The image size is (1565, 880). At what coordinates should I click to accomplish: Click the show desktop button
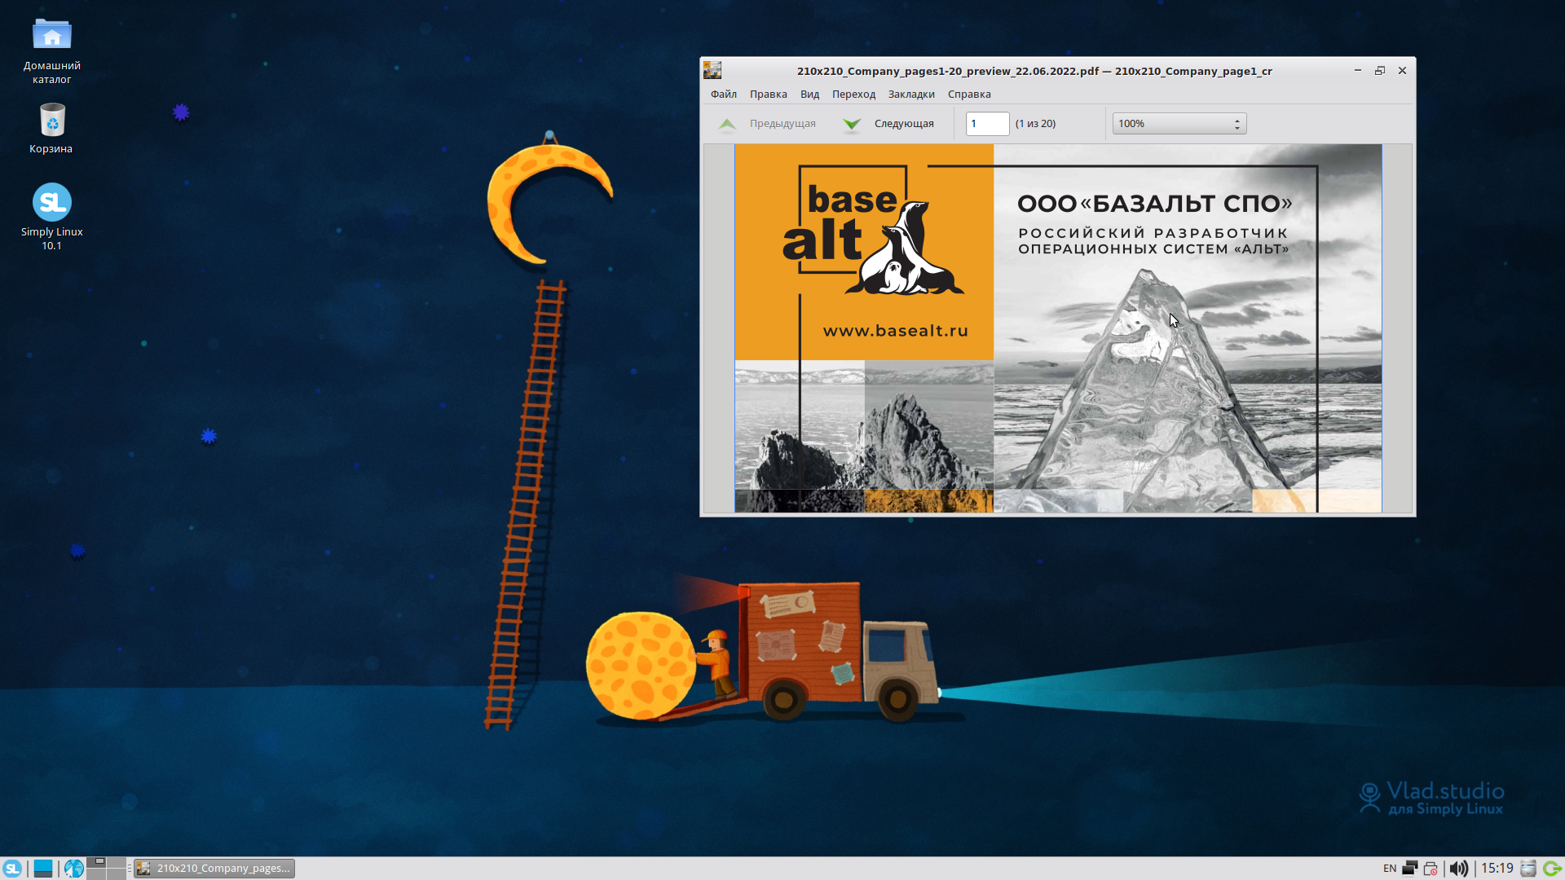point(43,868)
